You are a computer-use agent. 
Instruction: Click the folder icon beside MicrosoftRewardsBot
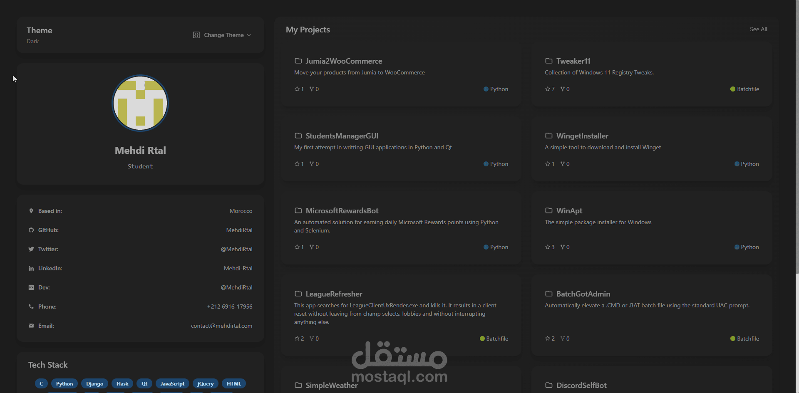pos(298,210)
